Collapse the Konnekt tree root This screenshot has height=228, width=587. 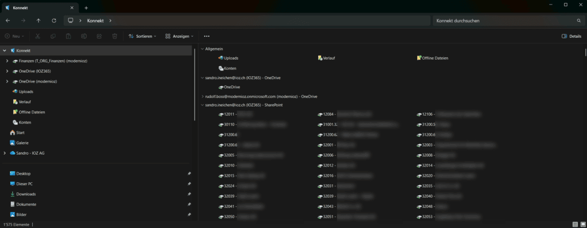pyautogui.click(x=5, y=50)
